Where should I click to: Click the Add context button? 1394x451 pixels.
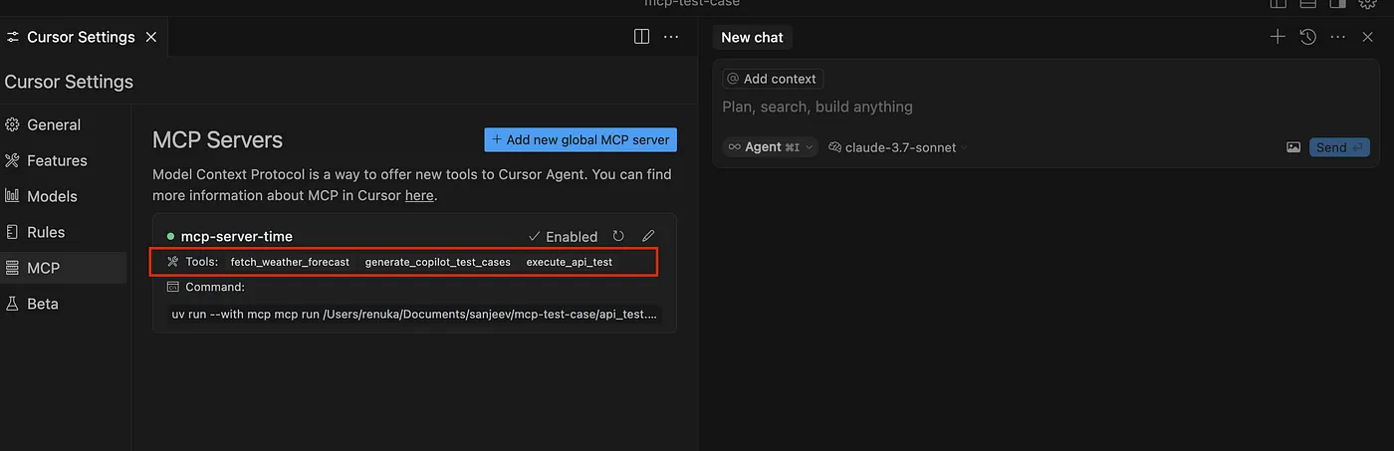tap(773, 79)
